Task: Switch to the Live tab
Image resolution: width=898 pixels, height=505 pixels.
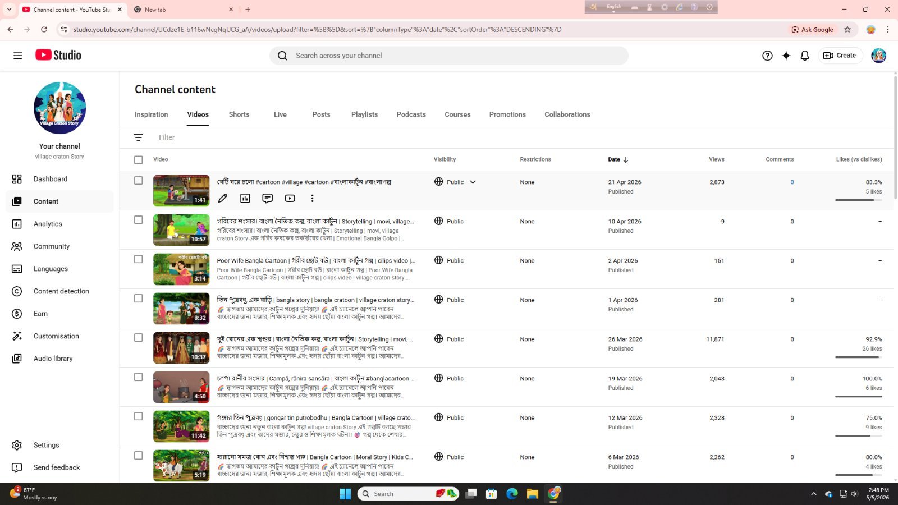Action: coord(280,114)
